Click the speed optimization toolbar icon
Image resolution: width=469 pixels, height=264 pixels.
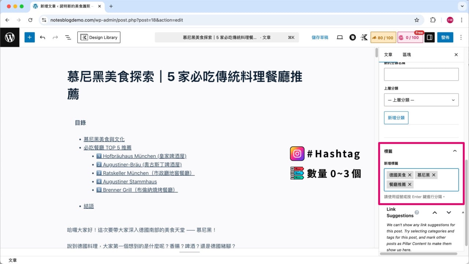pyautogui.click(x=364, y=37)
